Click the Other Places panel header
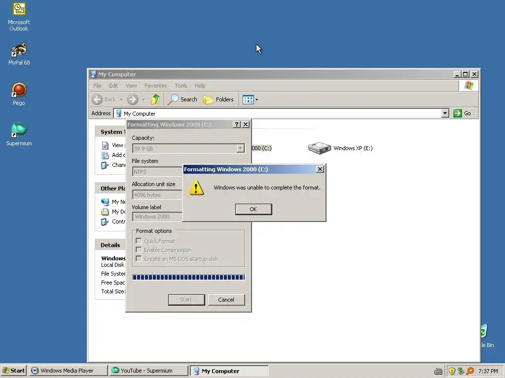The height and width of the screenshot is (378, 505). click(110, 189)
